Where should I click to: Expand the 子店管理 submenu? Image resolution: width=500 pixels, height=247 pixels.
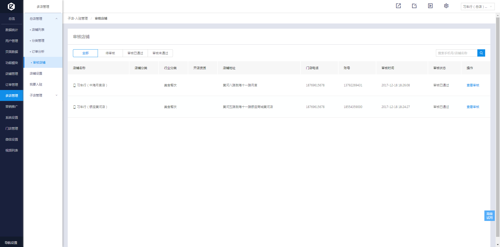click(x=56, y=95)
